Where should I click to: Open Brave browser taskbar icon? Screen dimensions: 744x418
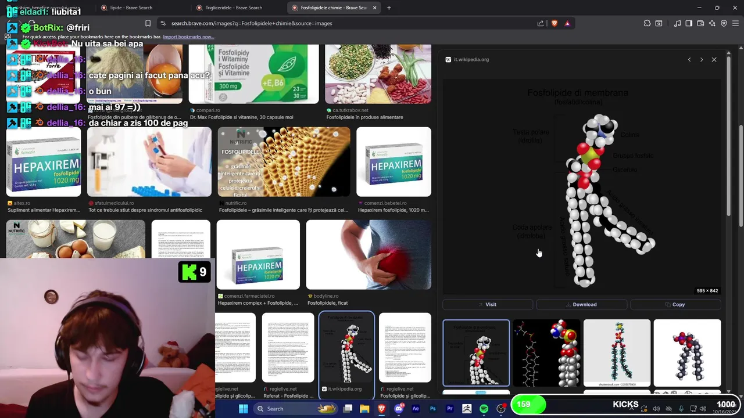click(x=381, y=409)
